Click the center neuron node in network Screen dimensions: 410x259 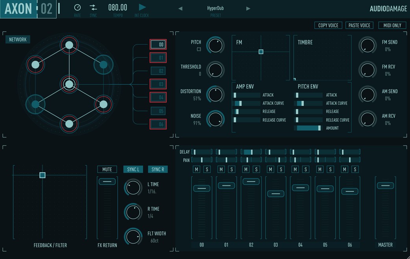pos(69,84)
